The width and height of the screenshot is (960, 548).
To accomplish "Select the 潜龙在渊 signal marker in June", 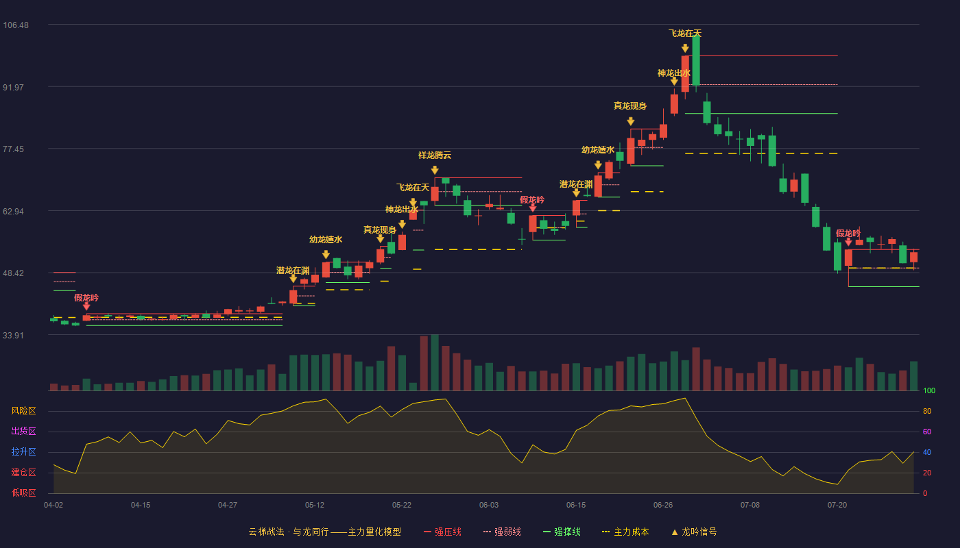I will (576, 193).
